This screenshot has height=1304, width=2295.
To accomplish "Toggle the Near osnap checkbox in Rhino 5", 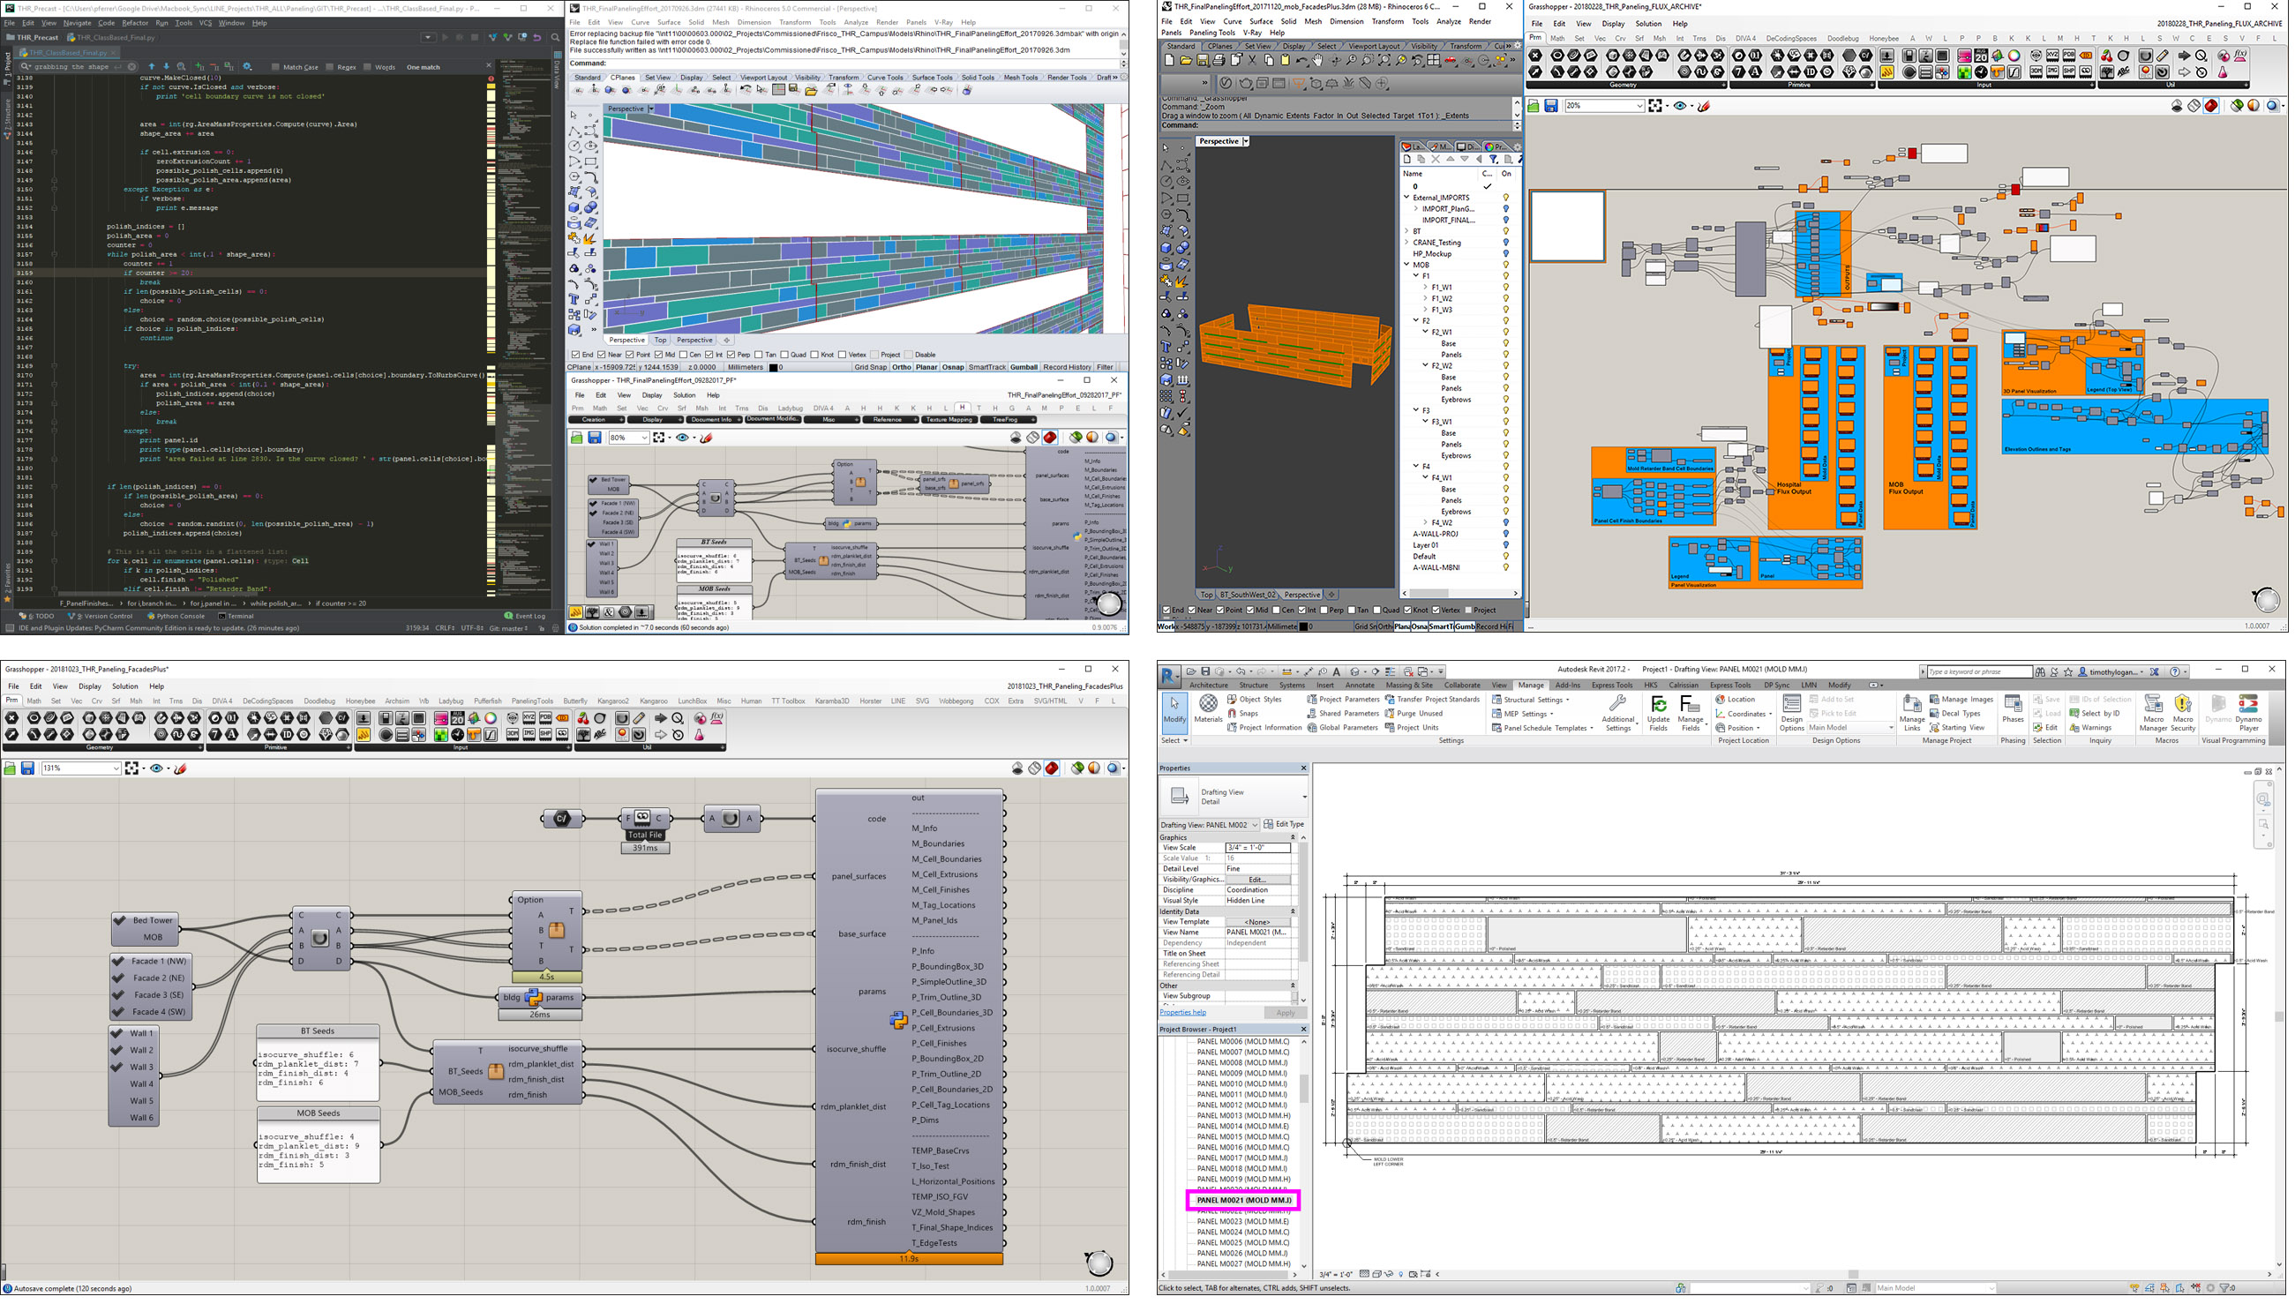I will [x=603, y=355].
